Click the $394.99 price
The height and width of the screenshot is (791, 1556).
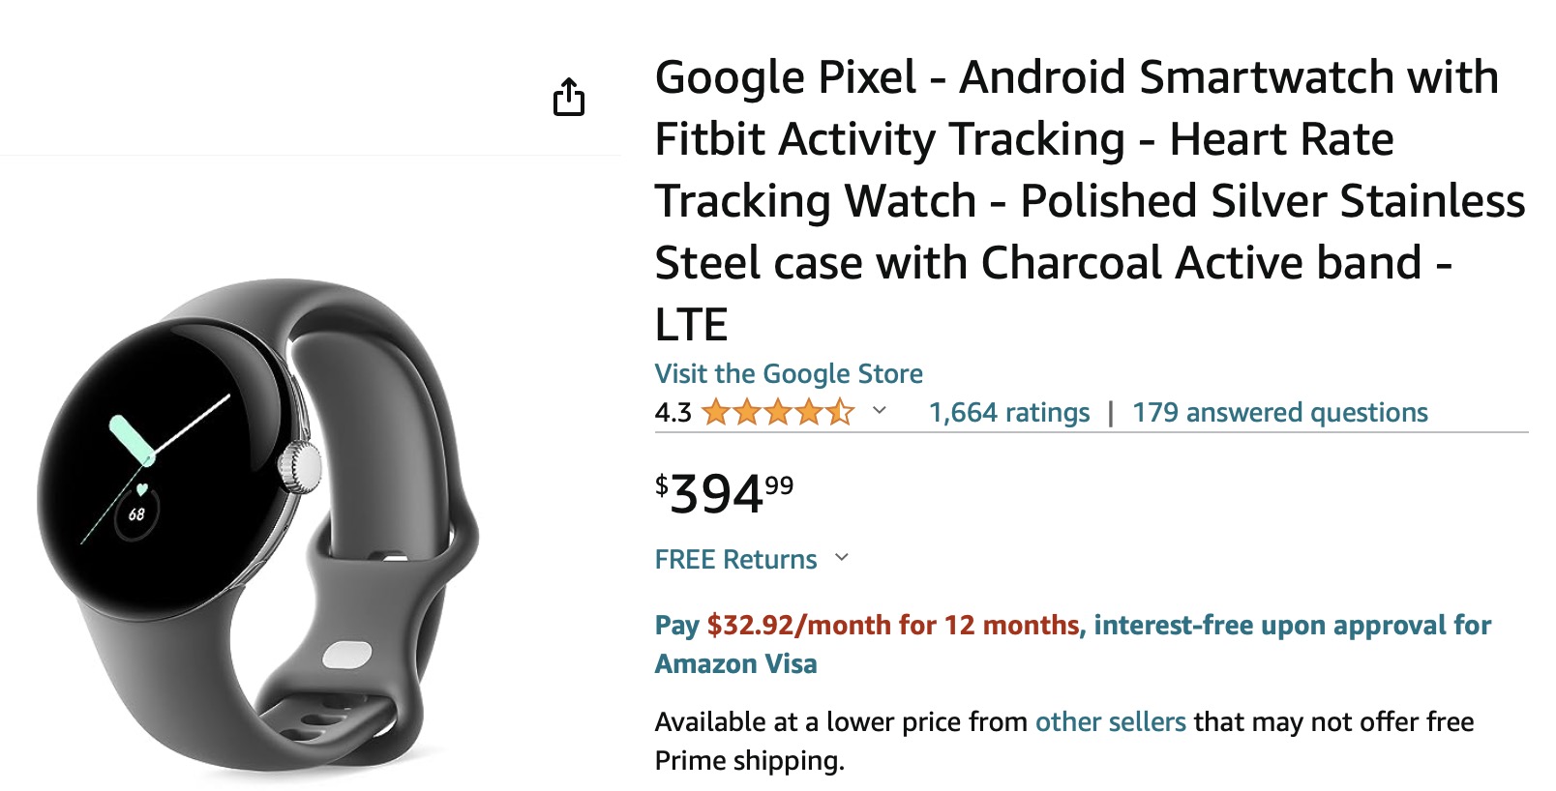pyautogui.click(x=724, y=494)
